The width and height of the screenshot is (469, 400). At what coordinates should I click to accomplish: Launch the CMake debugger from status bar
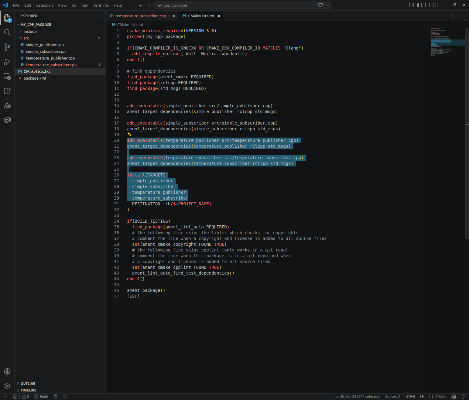(x=56, y=396)
